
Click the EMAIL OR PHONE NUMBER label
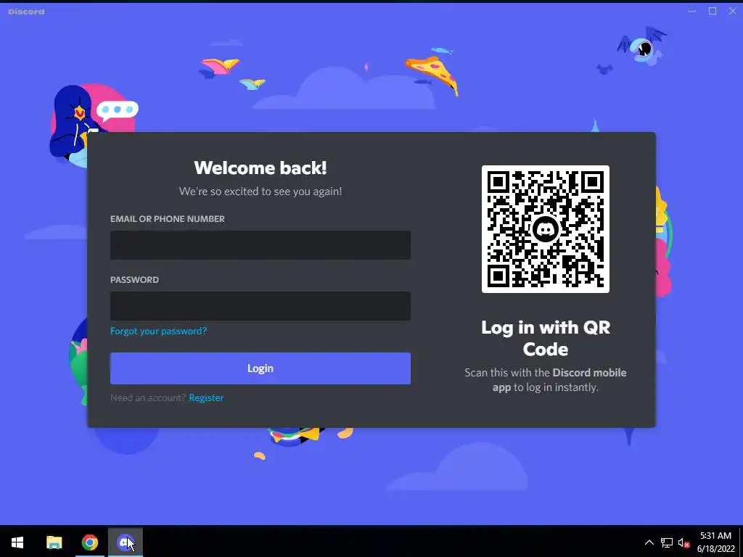[168, 219]
